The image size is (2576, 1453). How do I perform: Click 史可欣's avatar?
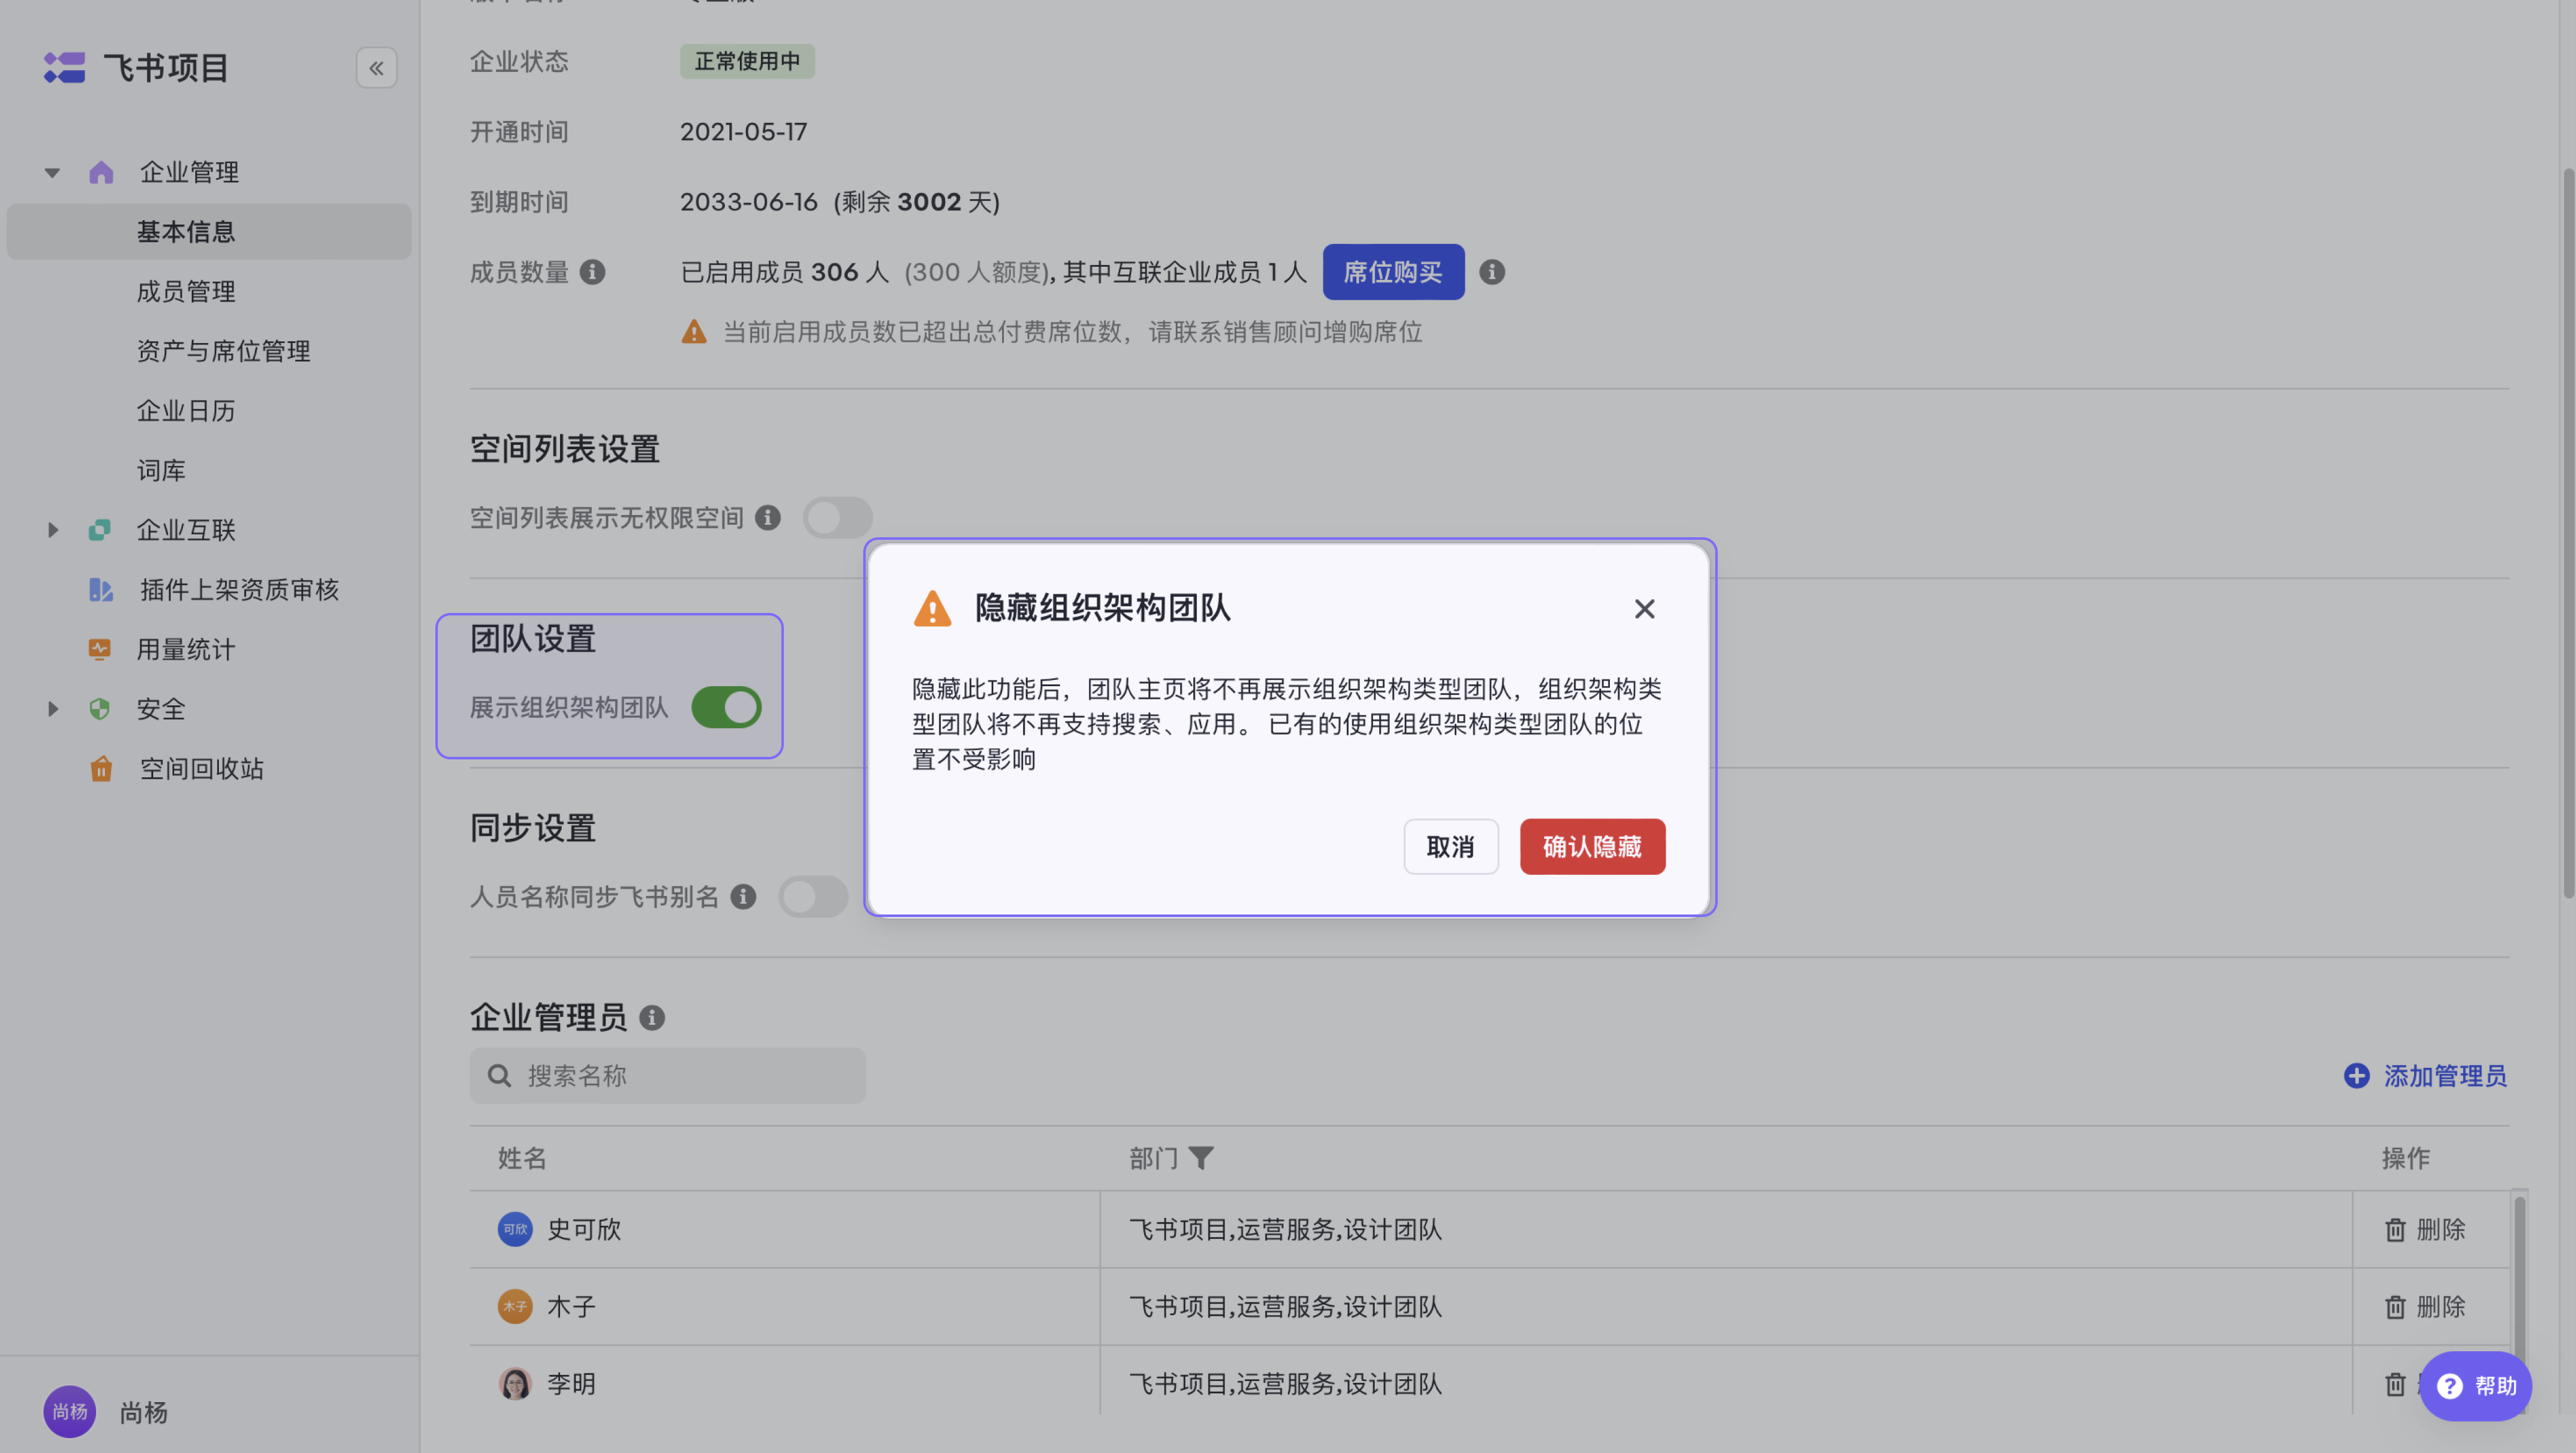tap(515, 1229)
